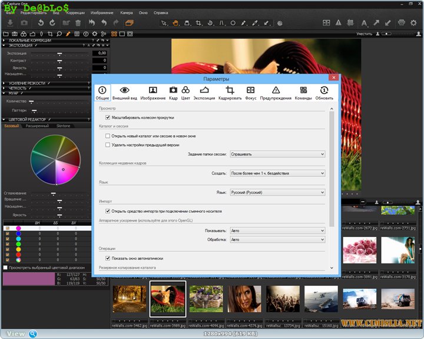Expand the Задание папки сессии dropdown

[277, 154]
